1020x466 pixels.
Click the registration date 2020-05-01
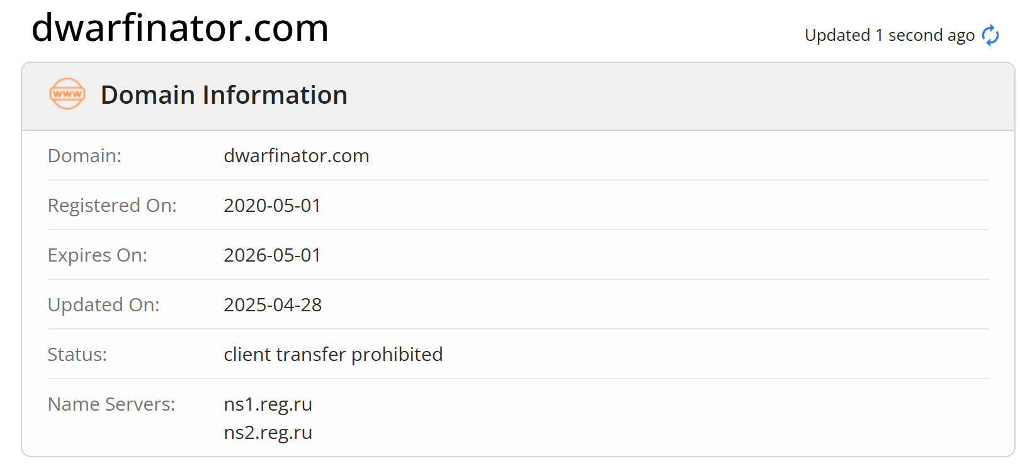click(272, 205)
